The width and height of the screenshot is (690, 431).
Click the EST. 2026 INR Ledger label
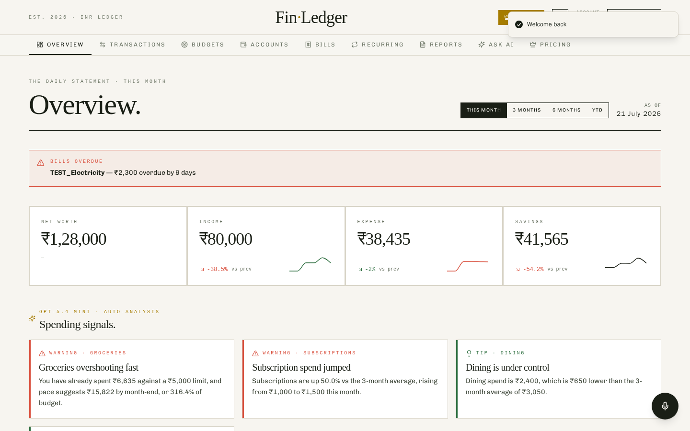(76, 17)
